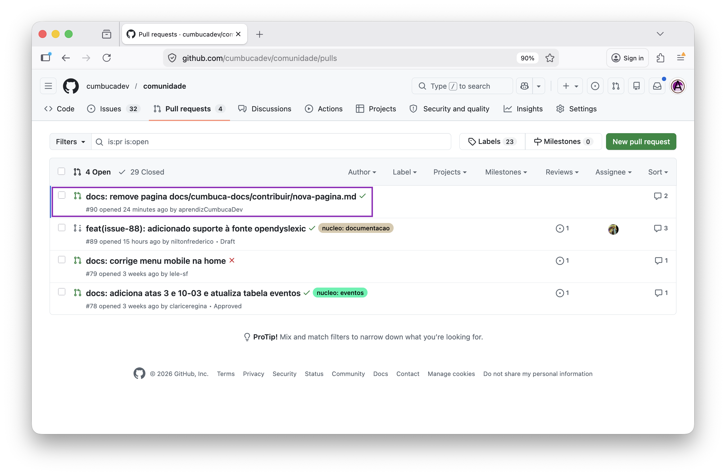This screenshot has height=476, width=726.
Task: Open the cumbucadev organization link
Action: pyautogui.click(x=108, y=86)
